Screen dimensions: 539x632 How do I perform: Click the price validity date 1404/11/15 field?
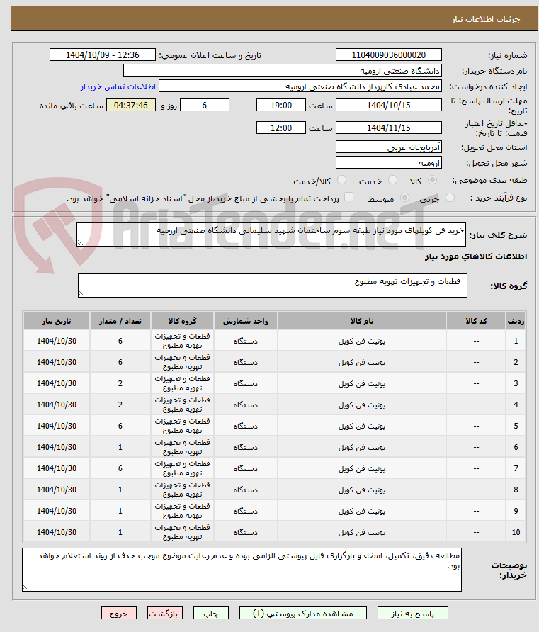tap(388, 128)
